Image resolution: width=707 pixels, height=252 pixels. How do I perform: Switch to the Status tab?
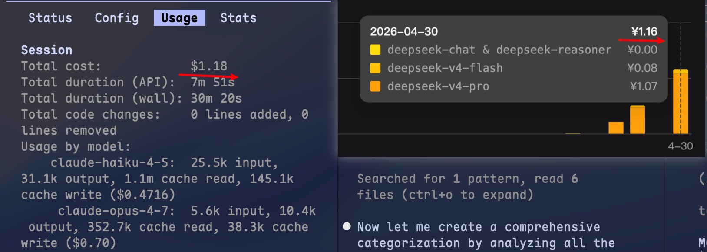point(50,18)
